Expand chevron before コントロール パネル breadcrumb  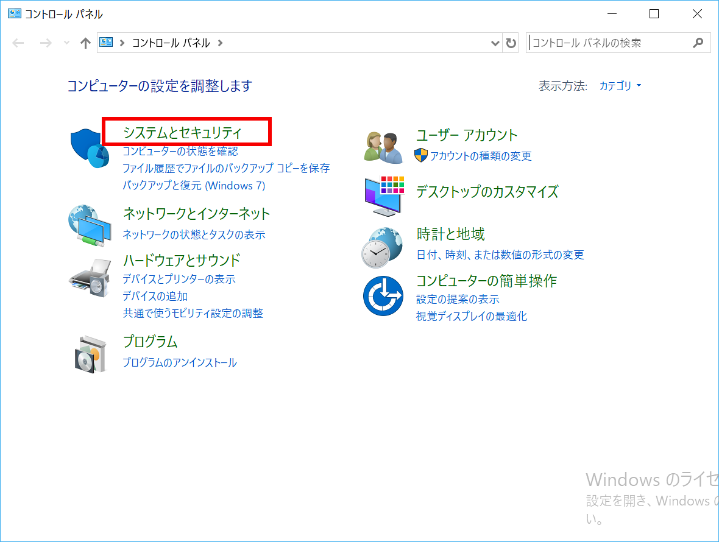[122, 43]
